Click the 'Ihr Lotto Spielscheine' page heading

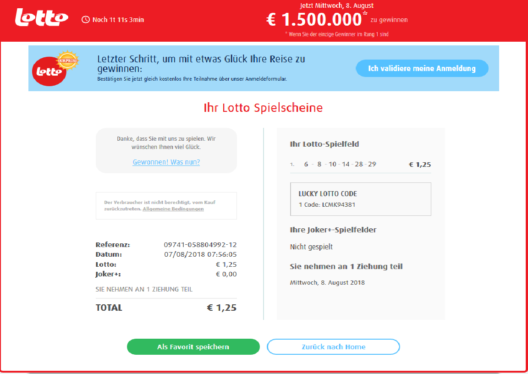pos(264,108)
